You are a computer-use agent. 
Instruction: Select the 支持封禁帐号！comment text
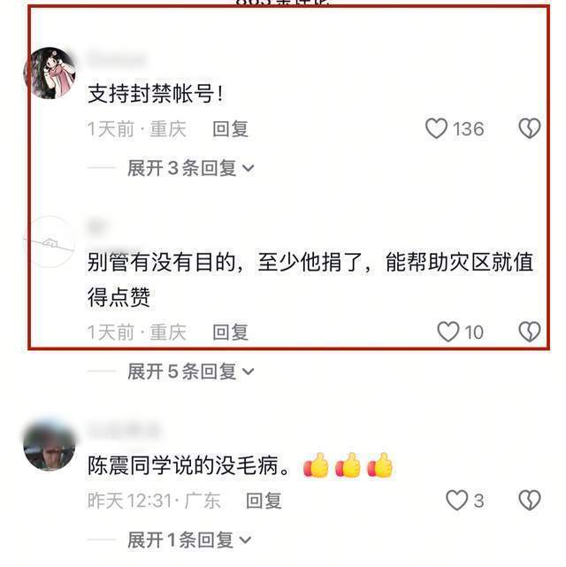point(156,94)
